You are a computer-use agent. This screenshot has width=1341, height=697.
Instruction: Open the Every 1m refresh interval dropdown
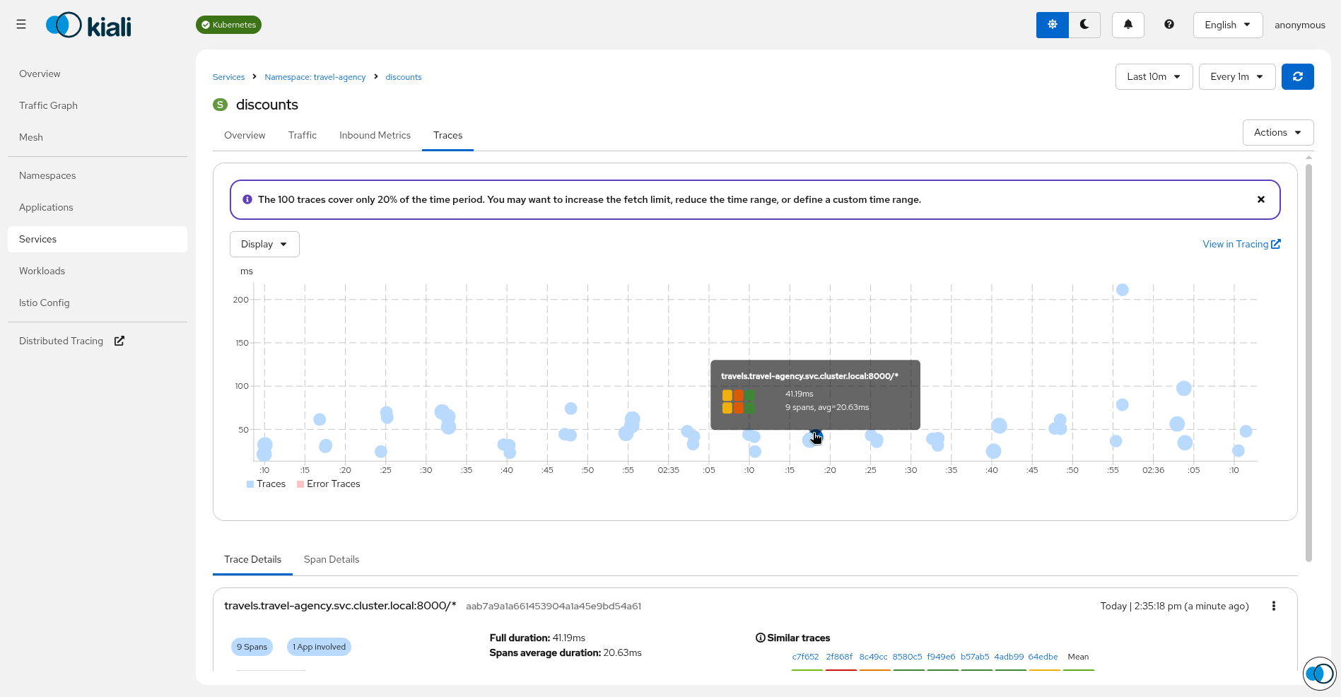1237,76
